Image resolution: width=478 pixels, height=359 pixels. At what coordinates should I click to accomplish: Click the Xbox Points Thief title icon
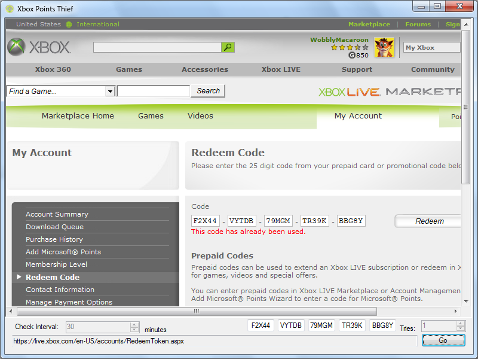click(10, 9)
